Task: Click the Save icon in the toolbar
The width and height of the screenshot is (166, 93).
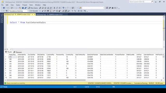Action: click(23, 8)
